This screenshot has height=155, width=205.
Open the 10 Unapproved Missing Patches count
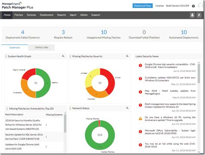coord(104,32)
